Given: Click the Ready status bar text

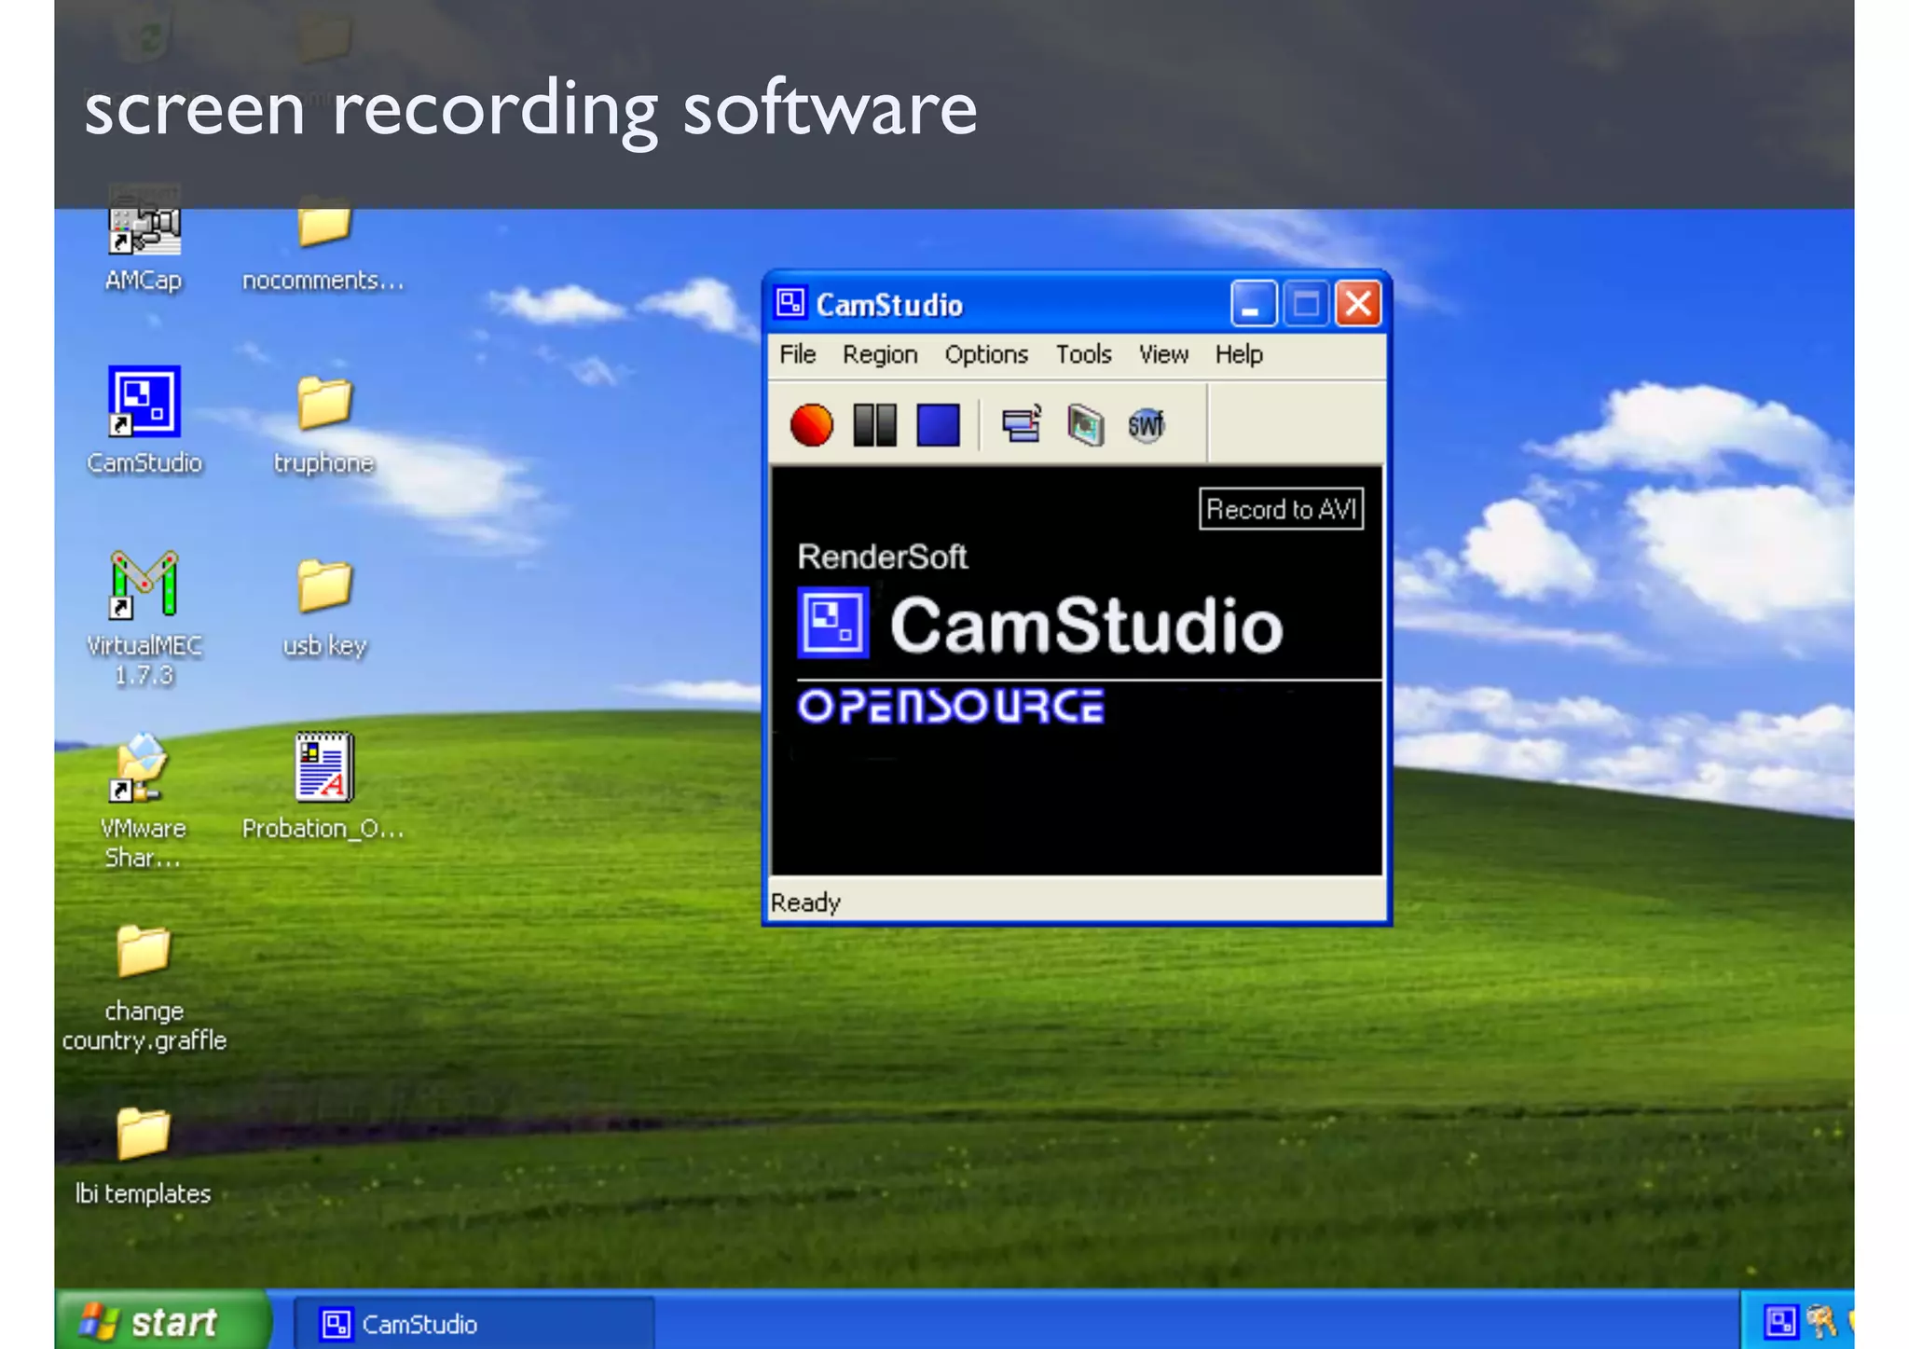Looking at the screenshot, I should click(805, 902).
